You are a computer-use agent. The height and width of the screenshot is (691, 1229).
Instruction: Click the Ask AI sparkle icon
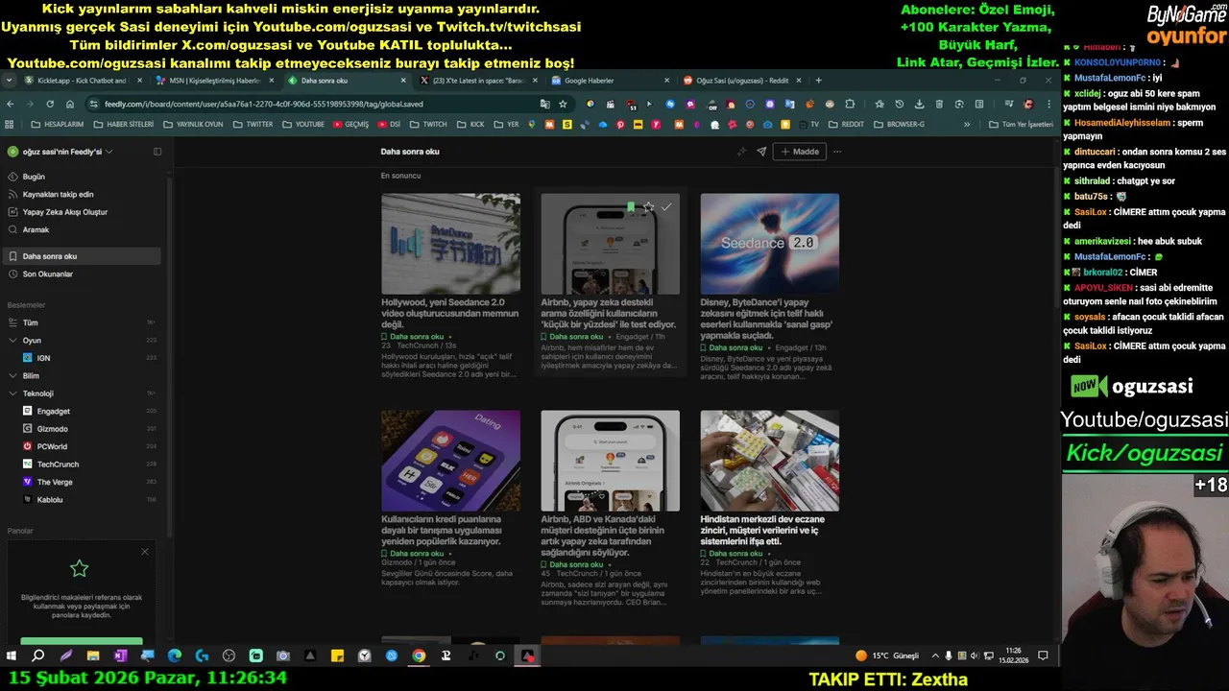point(741,152)
